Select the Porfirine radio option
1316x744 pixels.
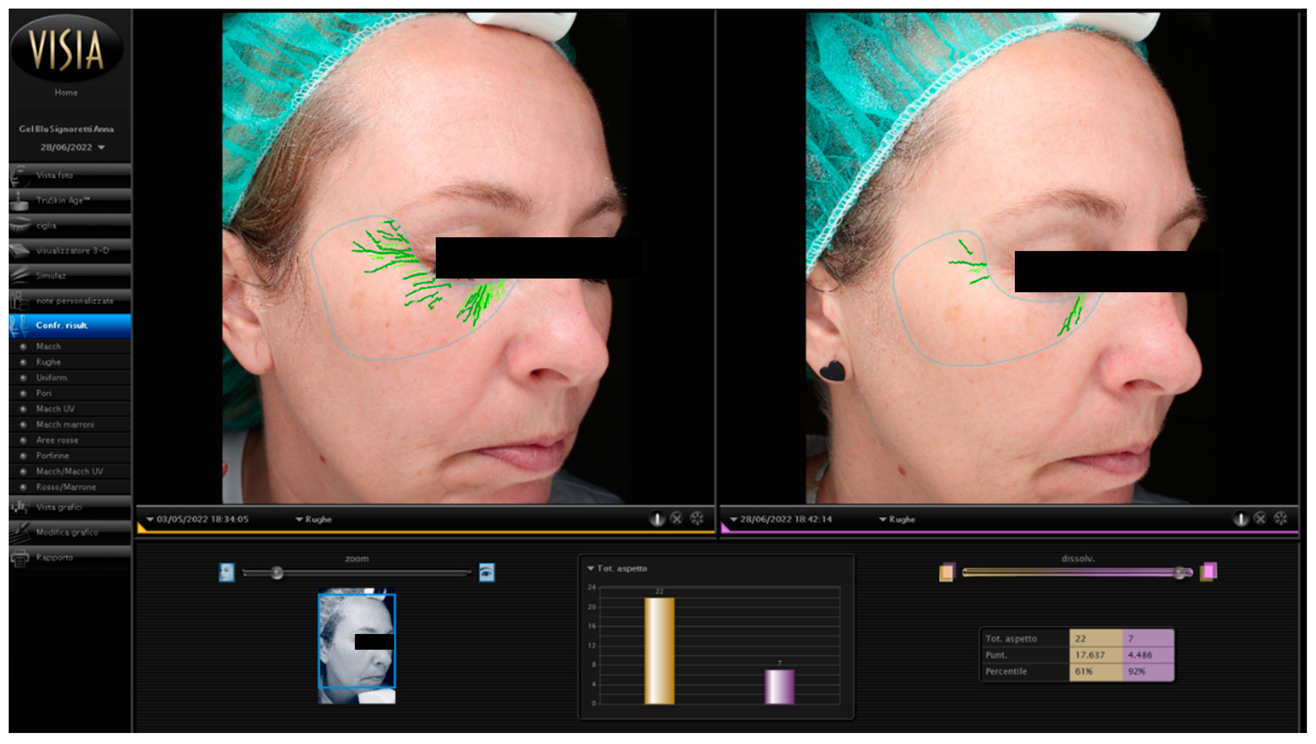tap(23, 456)
